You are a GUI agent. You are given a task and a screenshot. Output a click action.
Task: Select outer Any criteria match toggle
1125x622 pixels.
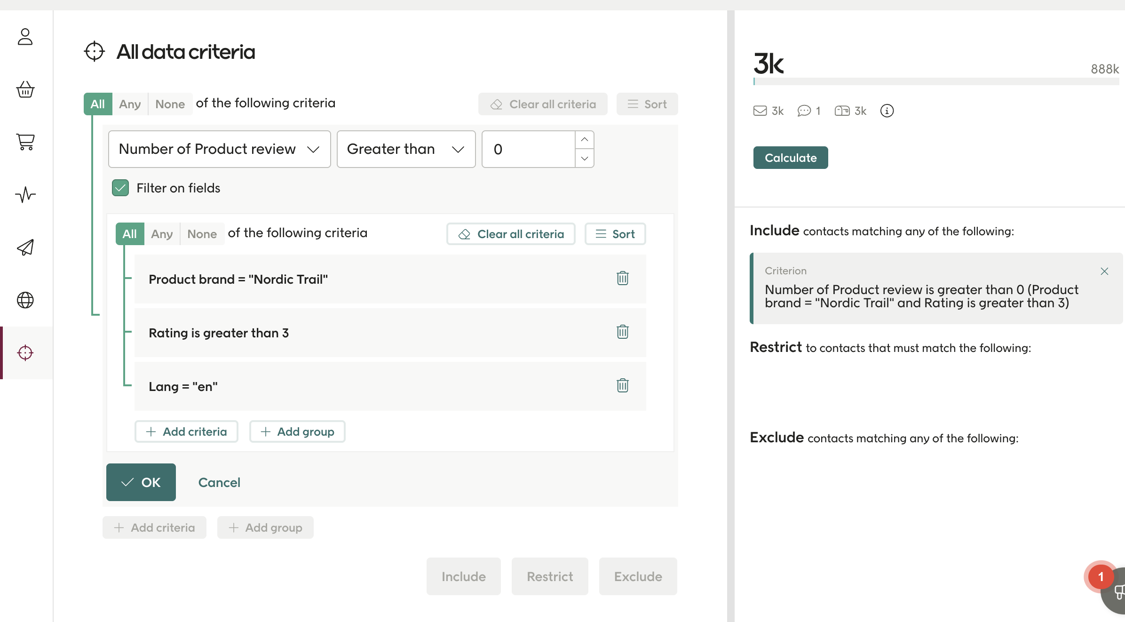coord(130,104)
